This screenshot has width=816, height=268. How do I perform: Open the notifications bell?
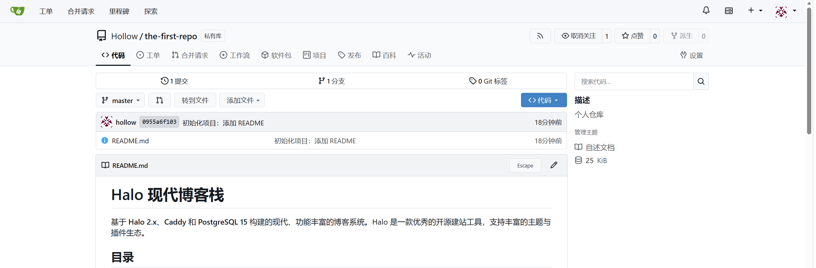[706, 11]
